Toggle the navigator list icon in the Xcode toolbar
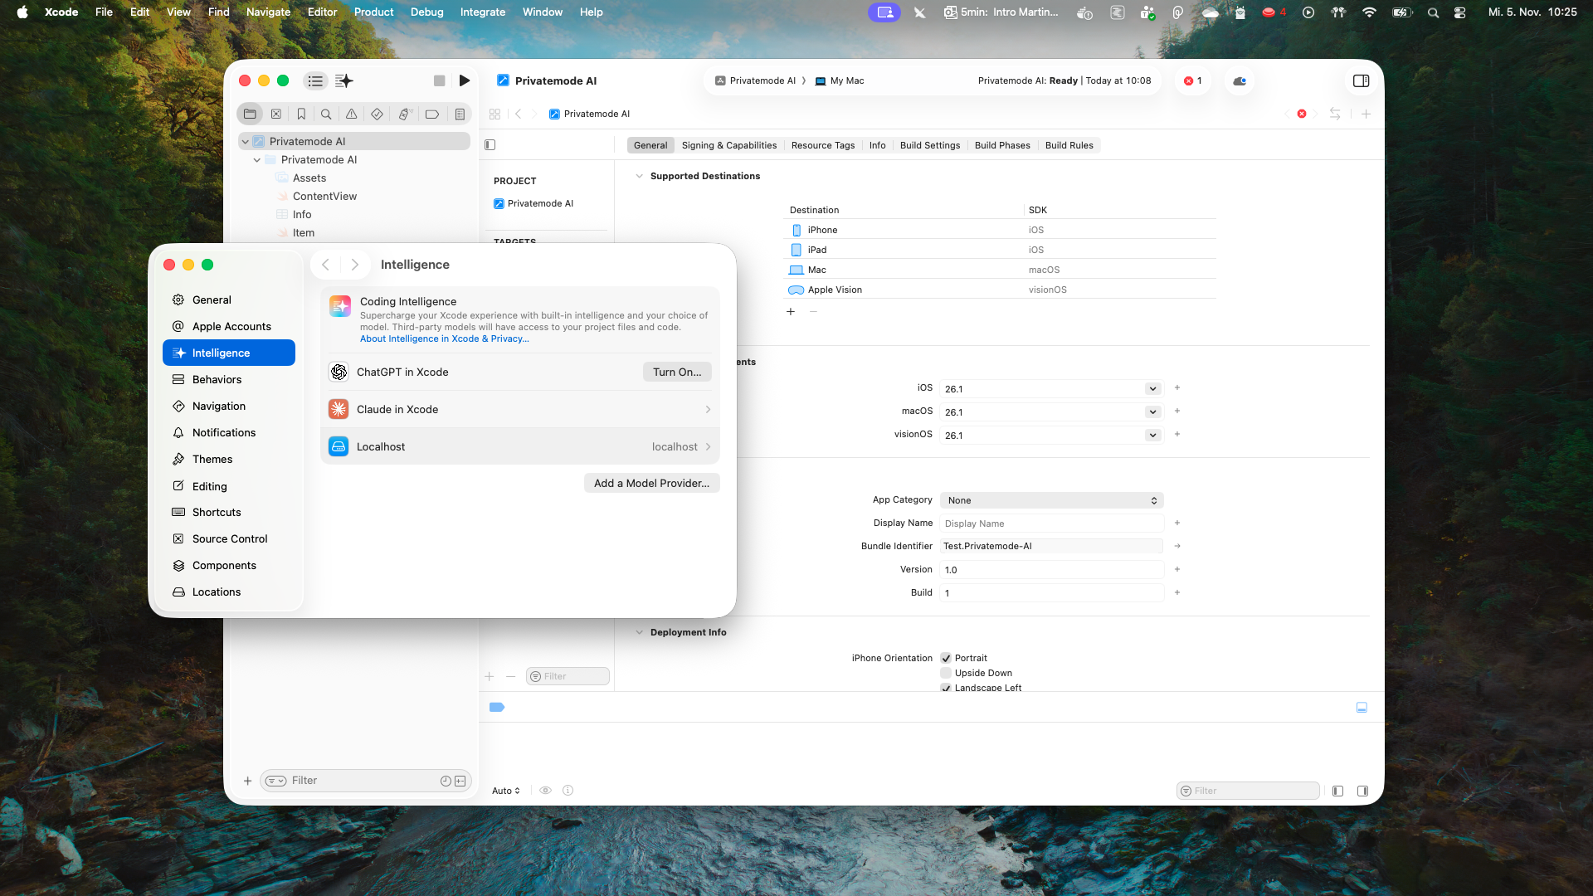The height and width of the screenshot is (896, 1593). (x=315, y=80)
